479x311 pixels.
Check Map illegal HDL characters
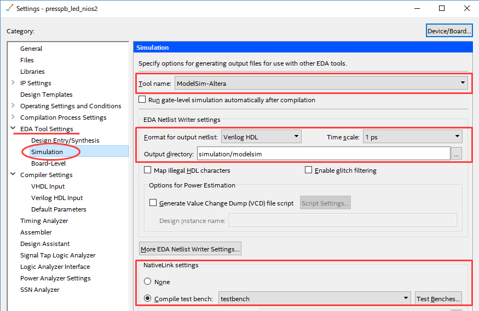click(x=148, y=170)
